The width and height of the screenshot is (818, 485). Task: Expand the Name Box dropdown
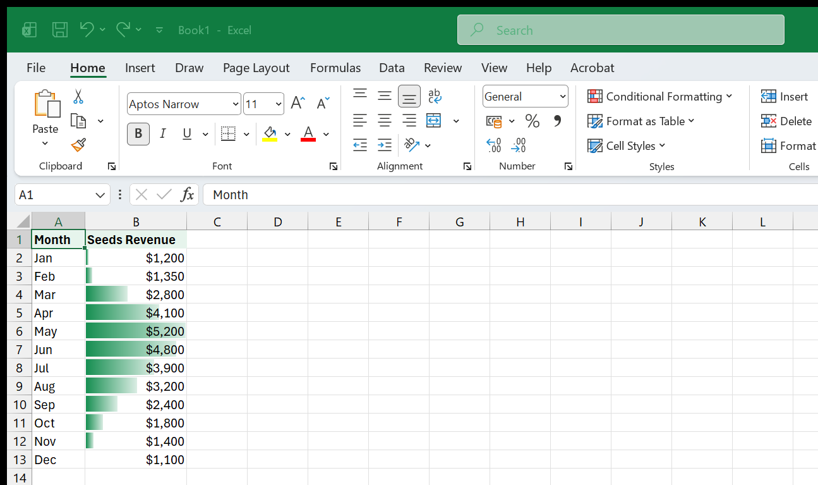(x=99, y=195)
